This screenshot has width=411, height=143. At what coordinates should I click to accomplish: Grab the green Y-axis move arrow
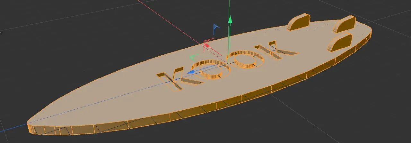[230, 20]
